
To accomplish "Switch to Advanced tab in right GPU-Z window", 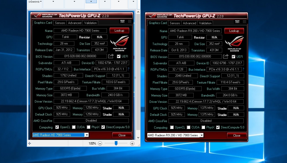I will coord(189,23).
